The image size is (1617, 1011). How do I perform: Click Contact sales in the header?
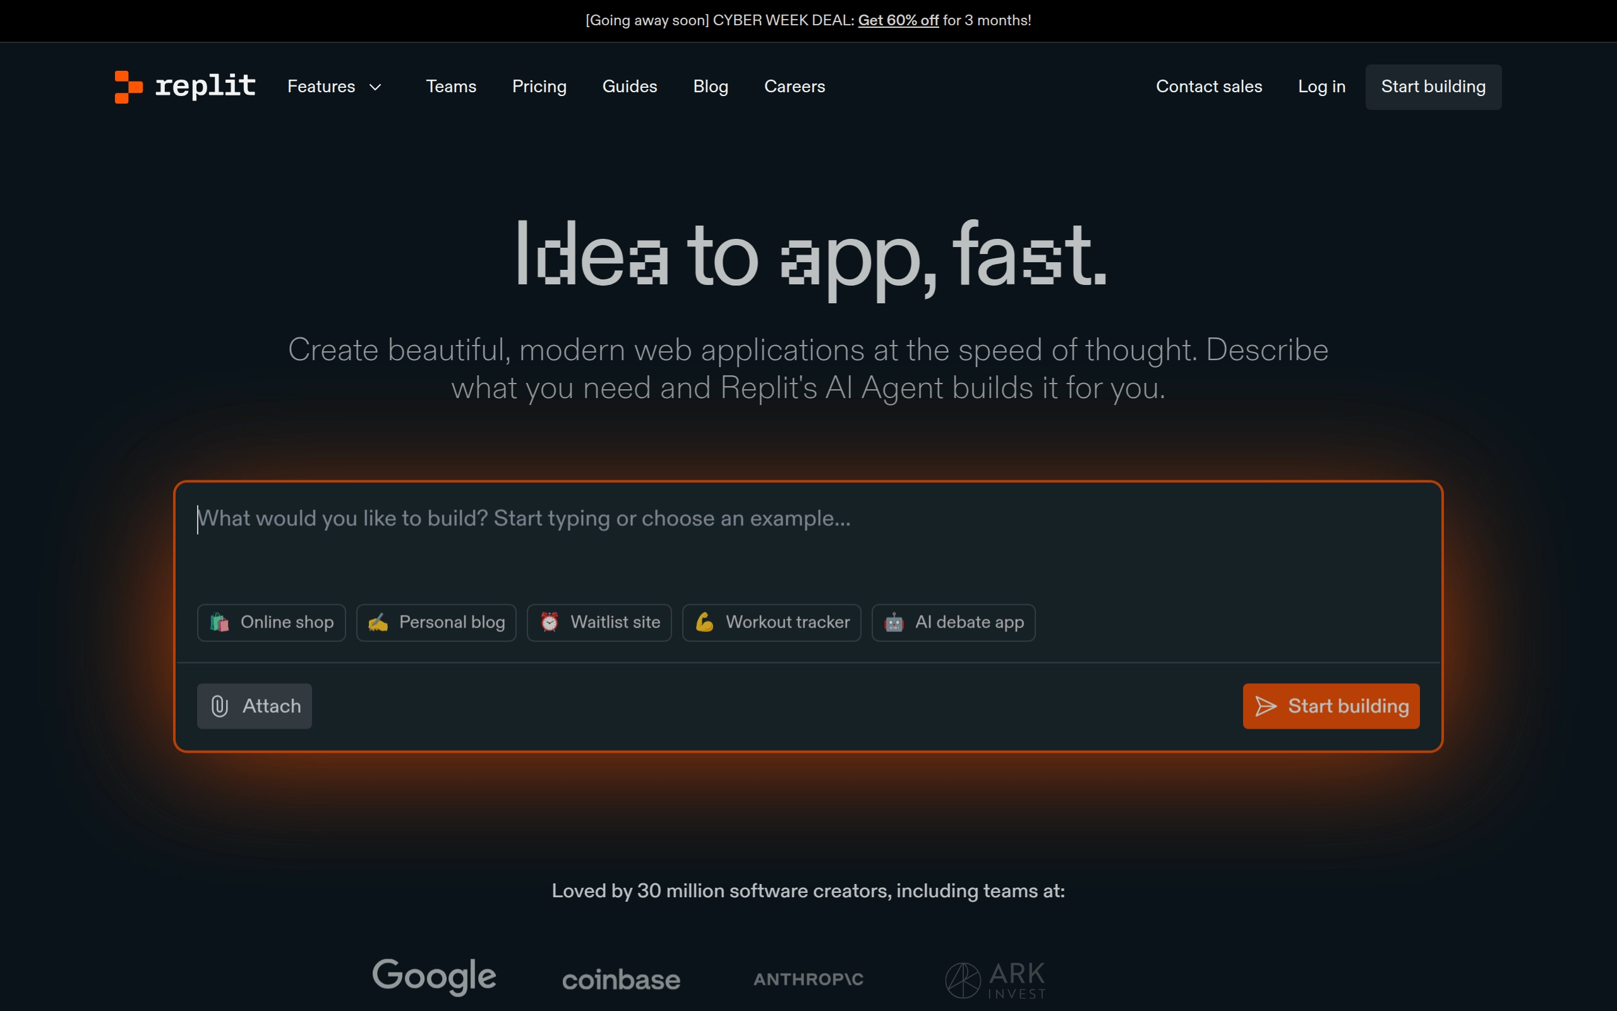[x=1208, y=87]
